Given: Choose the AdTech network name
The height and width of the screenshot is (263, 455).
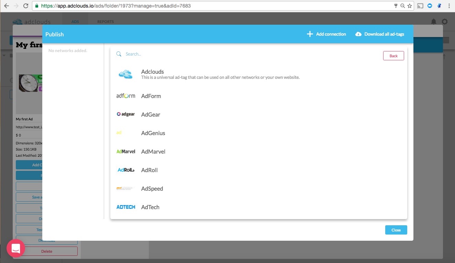Looking at the screenshot, I should tap(150, 207).
